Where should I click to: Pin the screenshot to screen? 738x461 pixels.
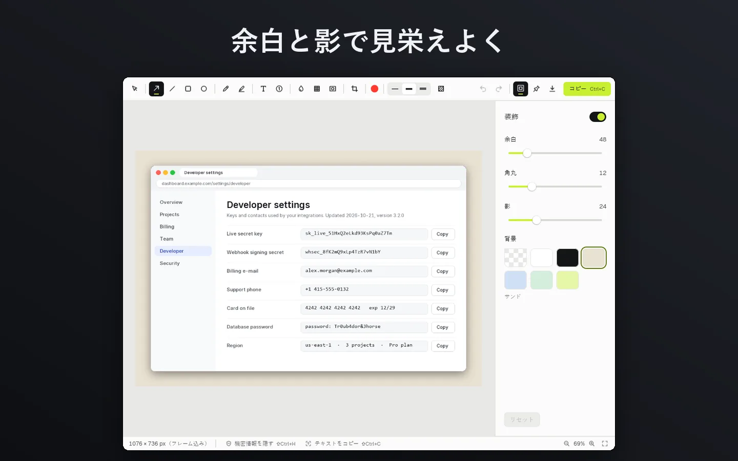click(x=537, y=89)
